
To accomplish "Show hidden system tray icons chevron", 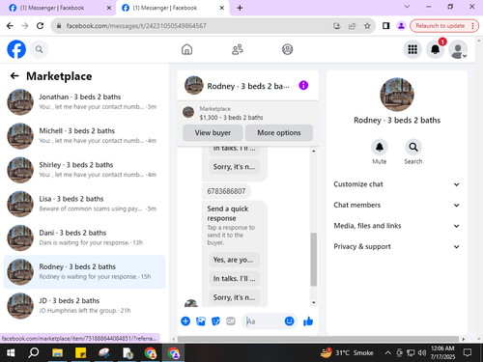I will [388, 353].
